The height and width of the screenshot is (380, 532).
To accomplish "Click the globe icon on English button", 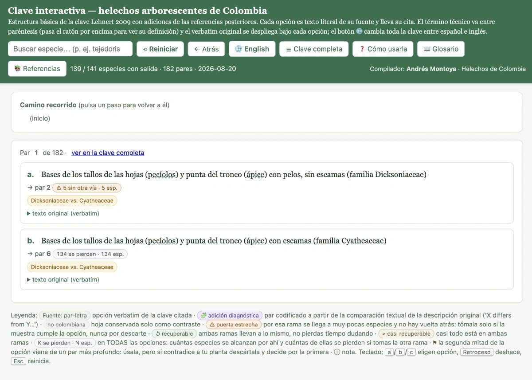I will [x=239, y=49].
